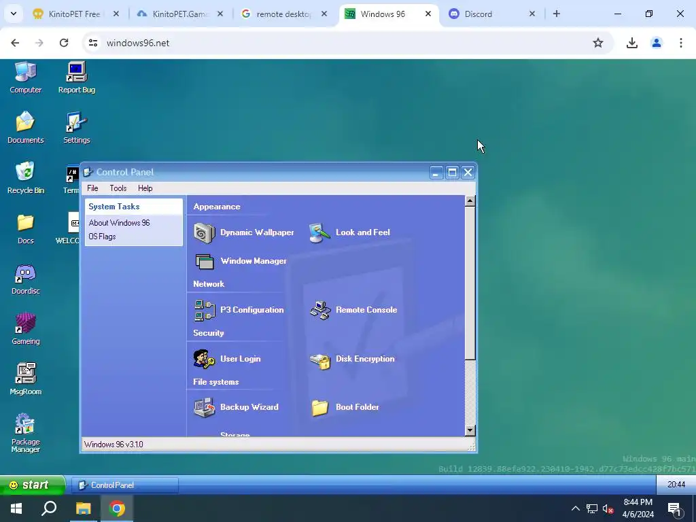Open the Windows Start menu
This screenshot has height=522, width=696.
coord(16,508)
